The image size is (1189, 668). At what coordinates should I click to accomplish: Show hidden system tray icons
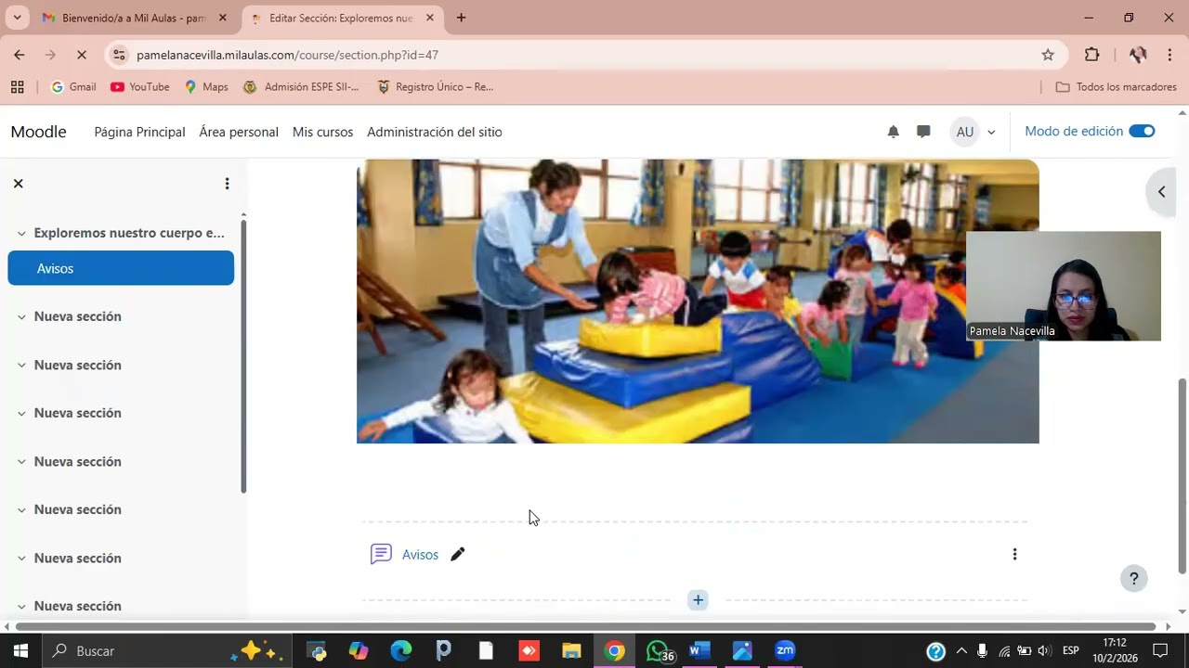(961, 650)
